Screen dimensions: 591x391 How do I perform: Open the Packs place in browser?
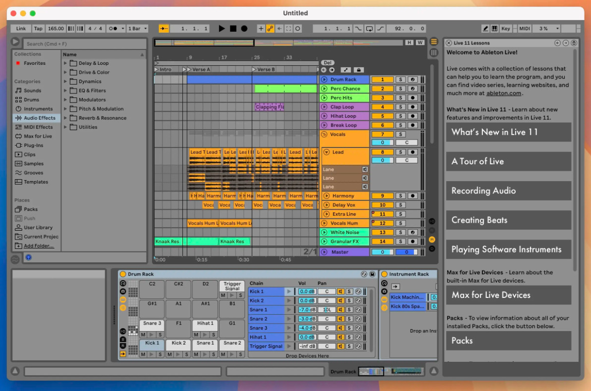30,209
